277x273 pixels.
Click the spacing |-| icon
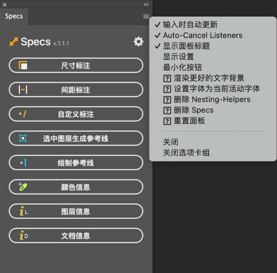(23, 90)
